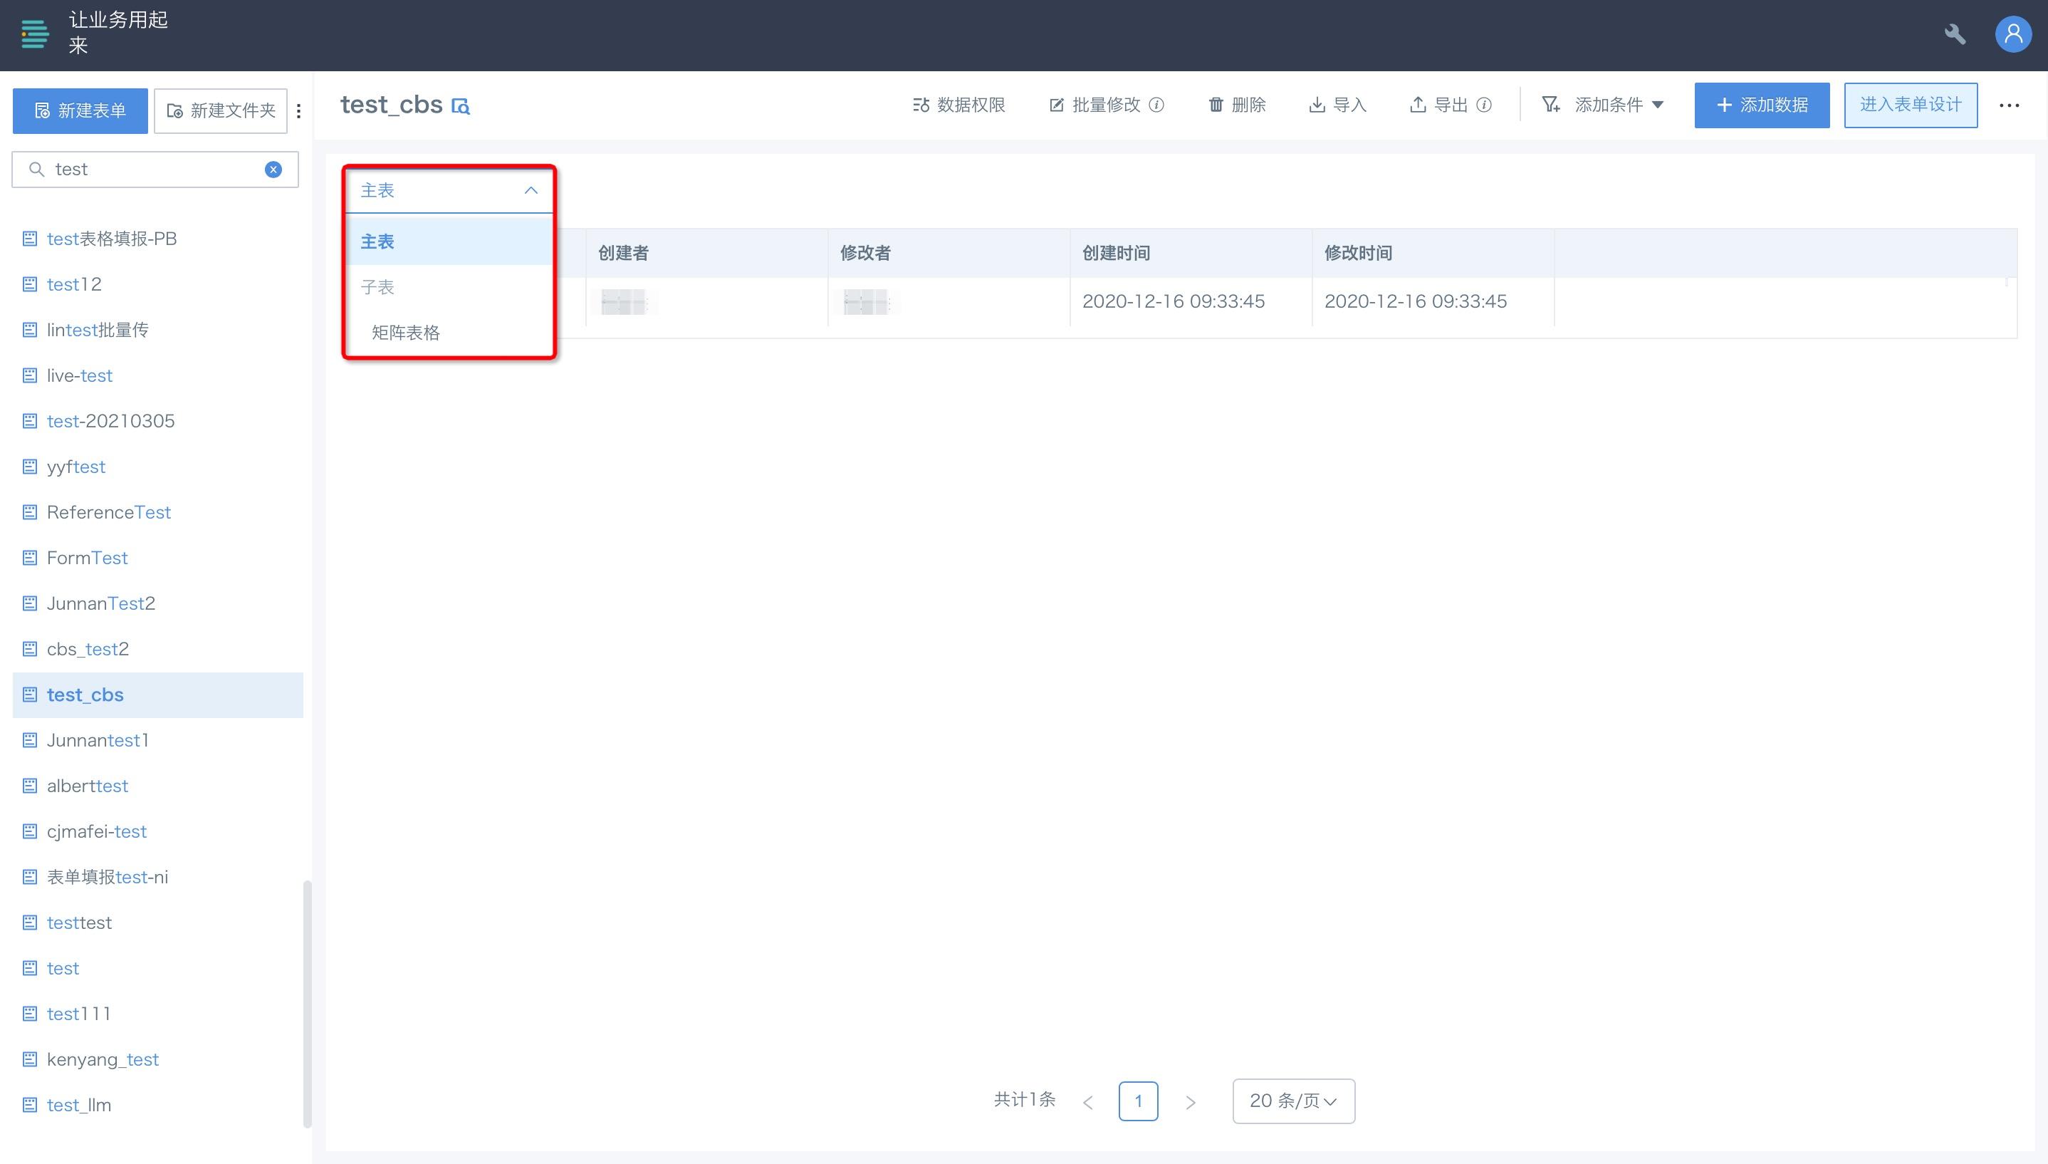Click the 导入 import button
Viewport: 2048px width, 1164px height.
(x=1337, y=105)
